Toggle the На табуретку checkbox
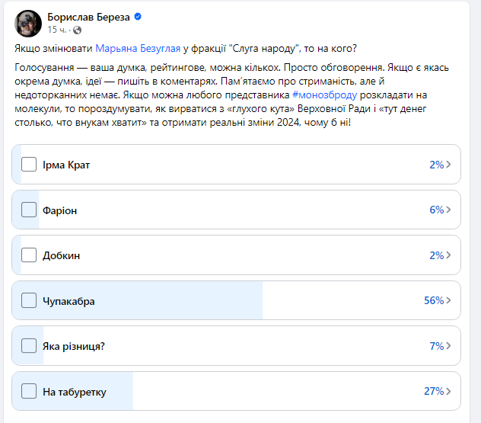 (x=29, y=392)
